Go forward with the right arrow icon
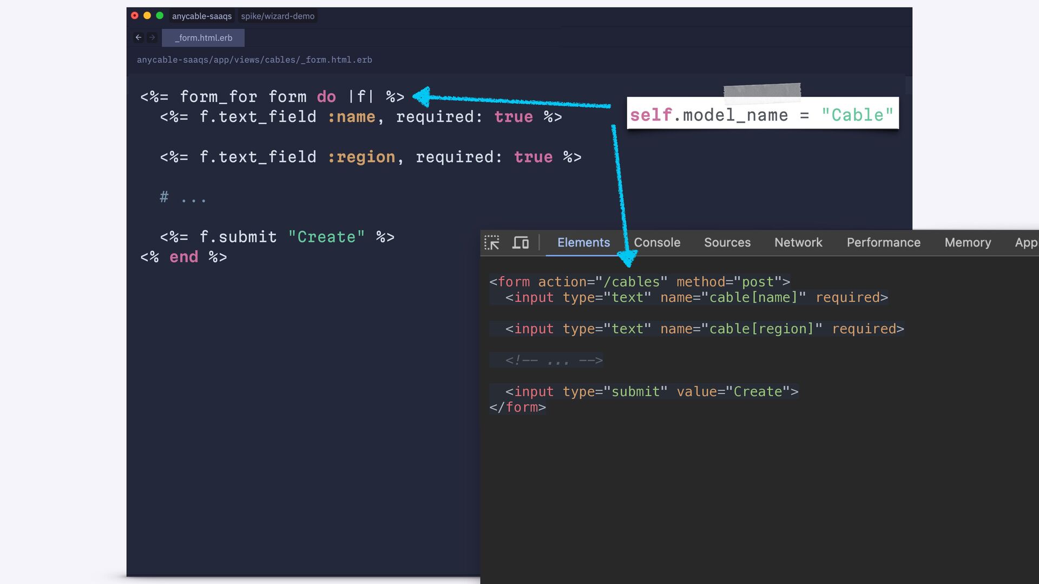1039x584 pixels. click(x=152, y=38)
